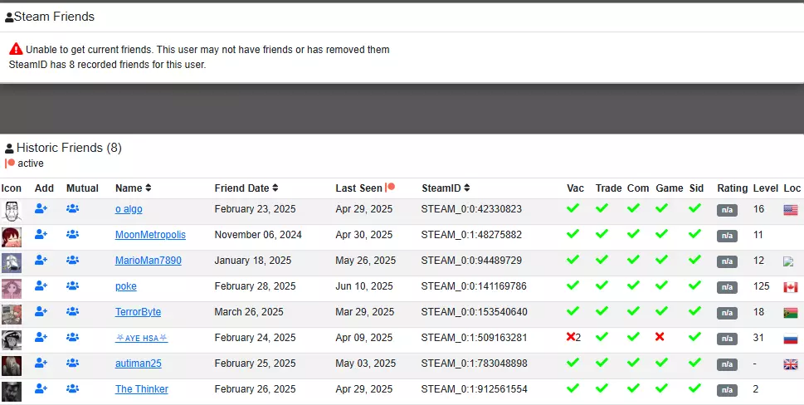Click the n/a rating badge for The Thinker

click(x=727, y=389)
